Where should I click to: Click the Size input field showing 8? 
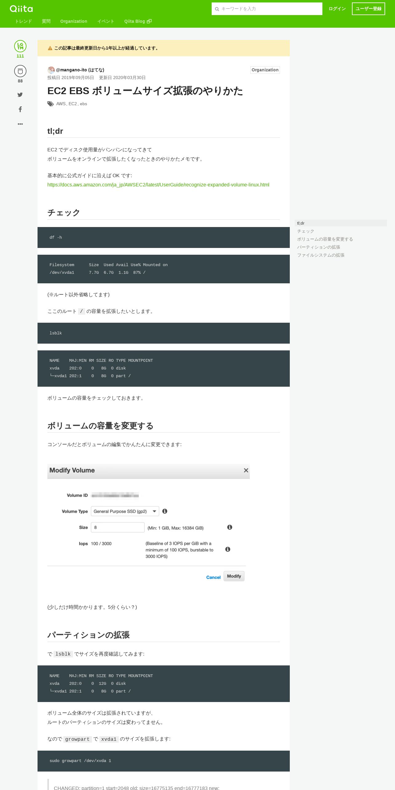[x=118, y=527]
